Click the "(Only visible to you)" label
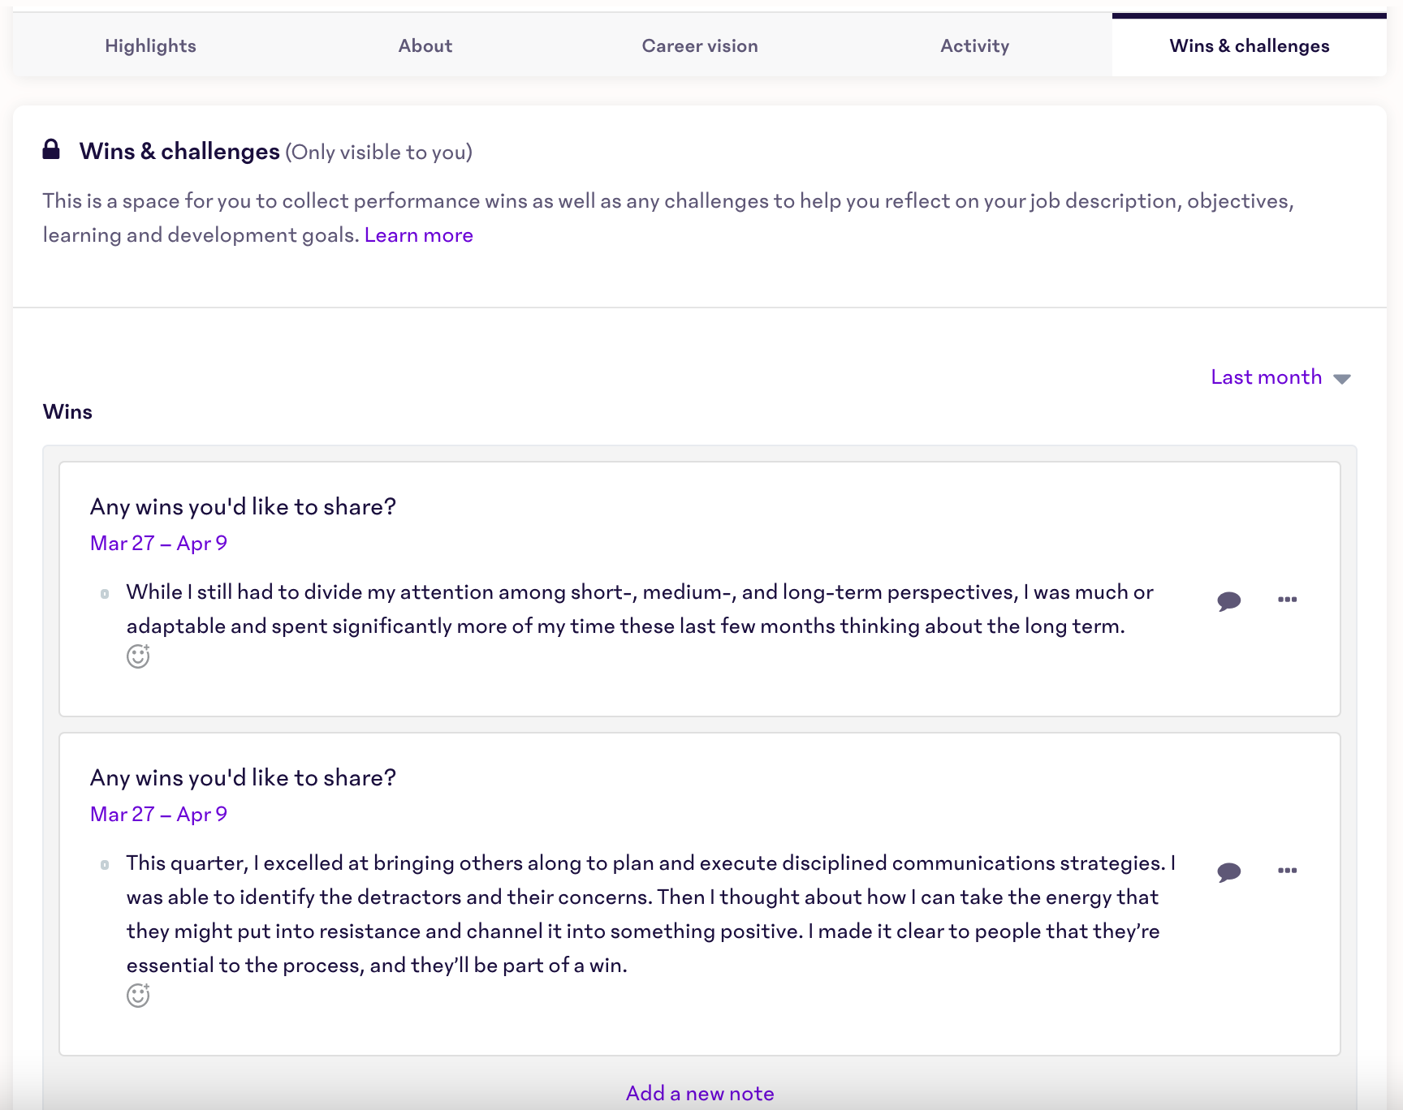 point(379,153)
